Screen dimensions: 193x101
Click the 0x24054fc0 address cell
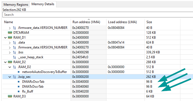pos(80,57)
